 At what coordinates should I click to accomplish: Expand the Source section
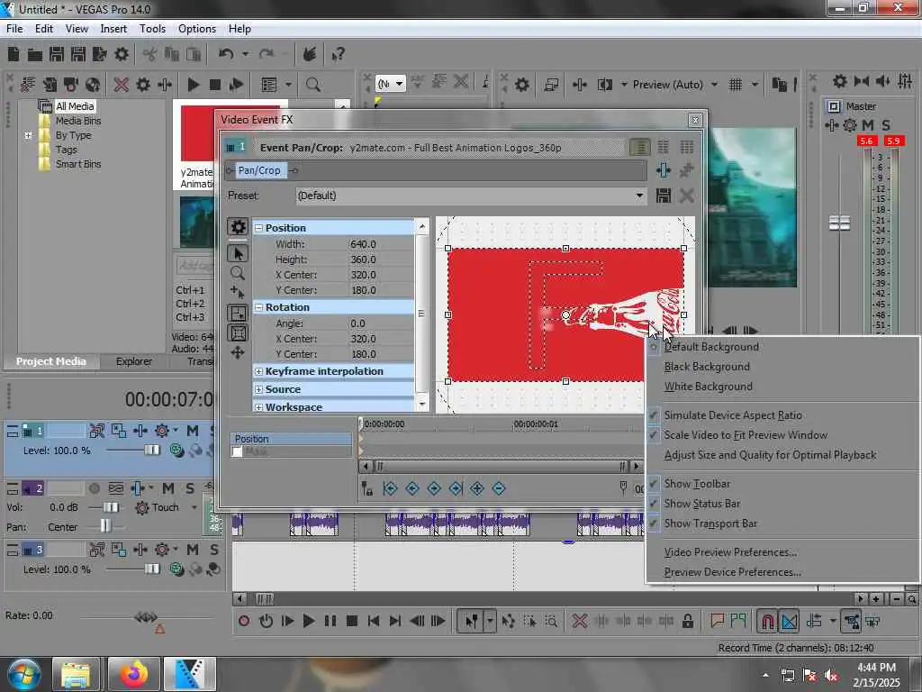coord(258,389)
